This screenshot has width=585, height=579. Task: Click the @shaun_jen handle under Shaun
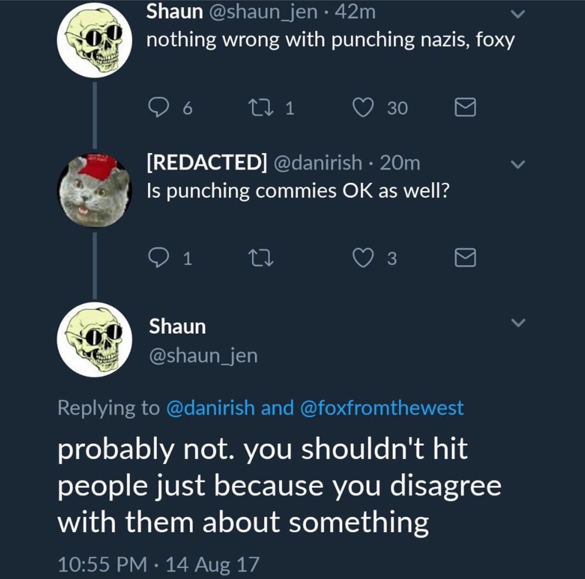(x=203, y=356)
